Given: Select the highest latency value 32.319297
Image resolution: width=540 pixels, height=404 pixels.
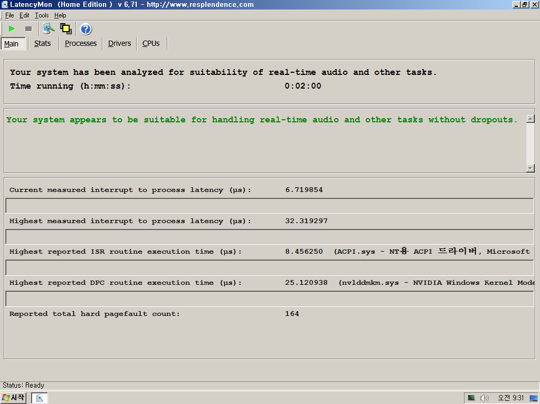Looking at the screenshot, I should (306, 220).
